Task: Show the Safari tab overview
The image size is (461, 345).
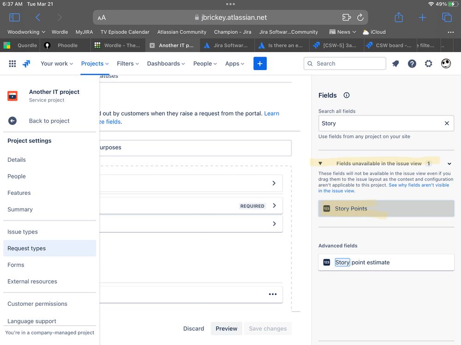Action: tap(447, 18)
